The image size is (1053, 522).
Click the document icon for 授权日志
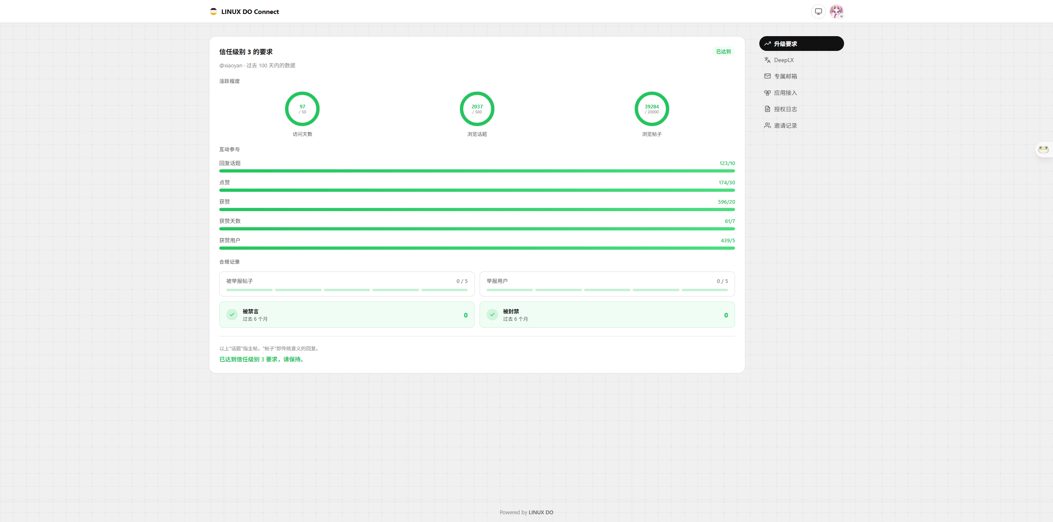pos(767,109)
